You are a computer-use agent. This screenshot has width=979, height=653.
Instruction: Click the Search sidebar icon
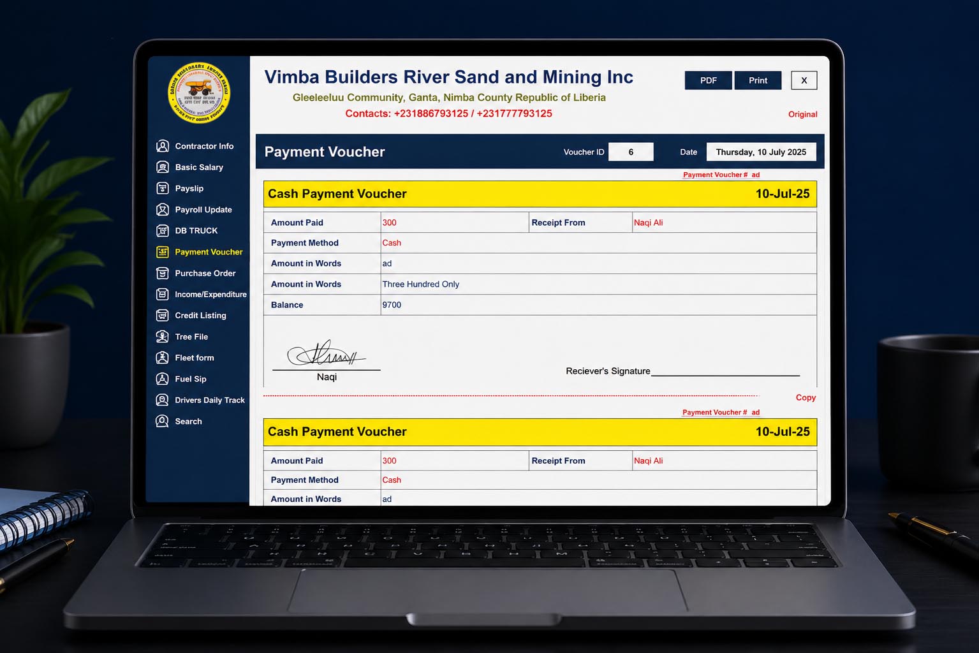tap(163, 421)
